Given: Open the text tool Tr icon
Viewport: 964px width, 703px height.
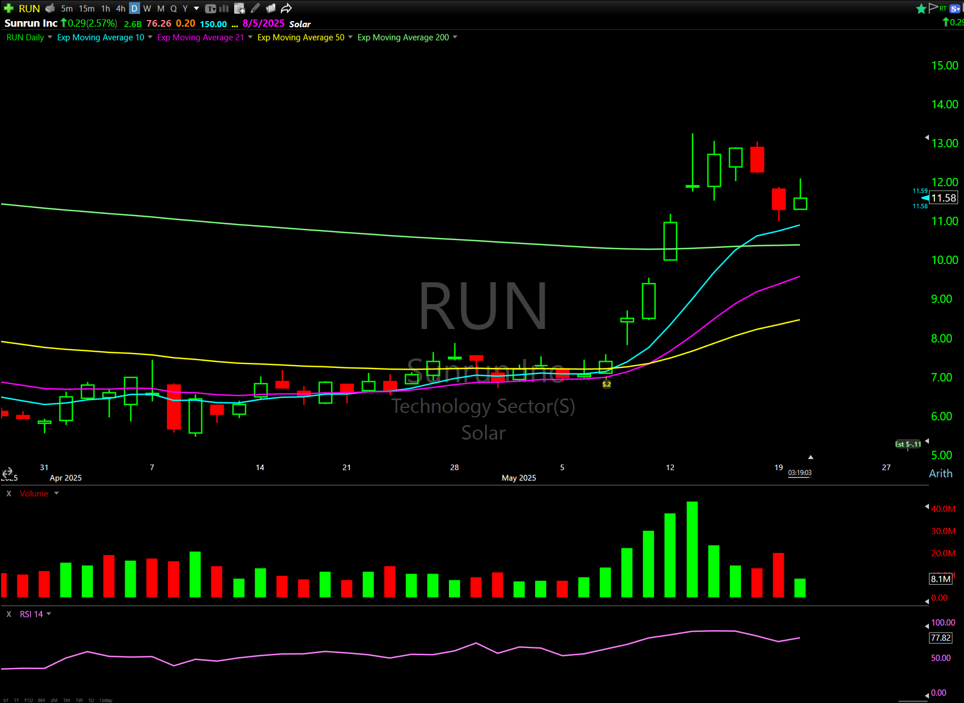Looking at the screenshot, I should pos(210,8).
